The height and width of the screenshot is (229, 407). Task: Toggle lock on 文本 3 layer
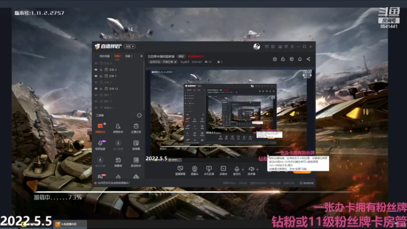[101, 70]
